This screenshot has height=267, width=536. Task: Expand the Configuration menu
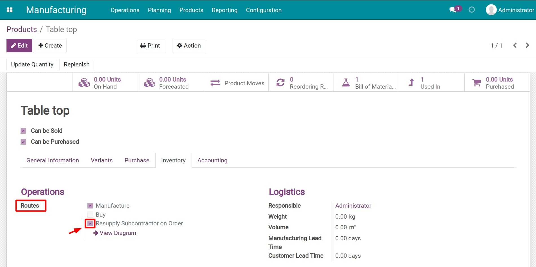pyautogui.click(x=263, y=10)
